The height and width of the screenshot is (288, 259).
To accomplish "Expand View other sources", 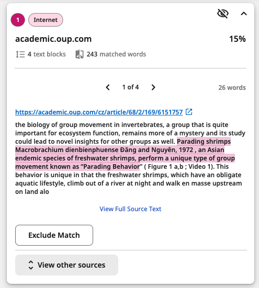I will 66,265.
